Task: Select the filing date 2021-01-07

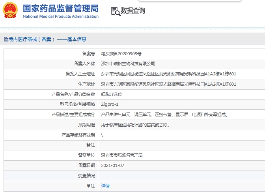Action: tap(112, 165)
